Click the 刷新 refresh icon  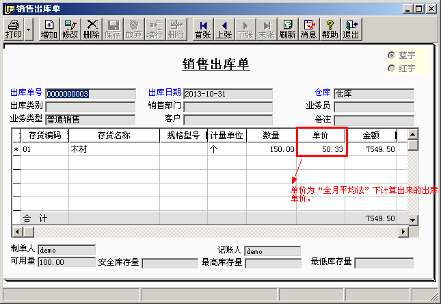287,29
